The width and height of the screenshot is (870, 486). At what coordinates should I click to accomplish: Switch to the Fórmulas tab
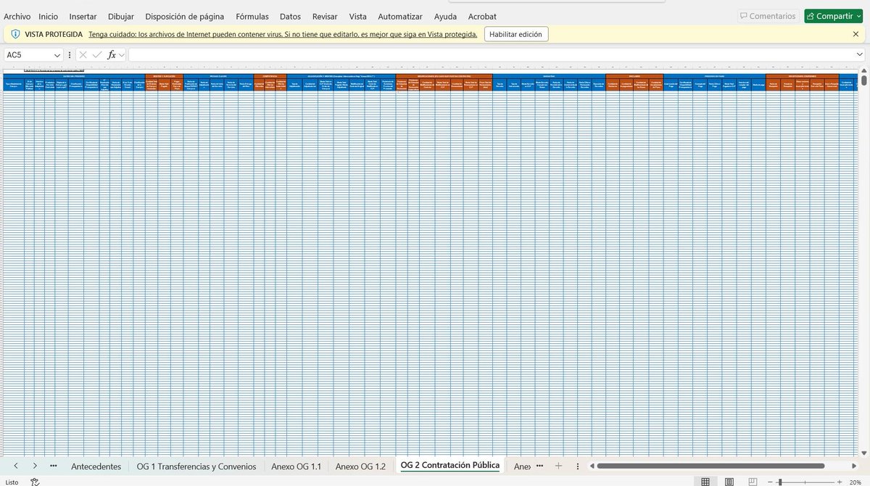(252, 16)
